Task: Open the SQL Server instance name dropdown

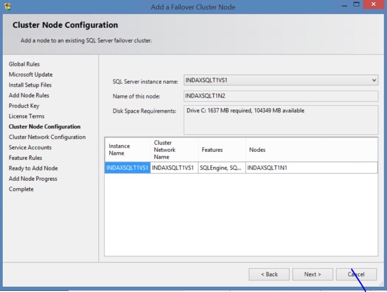Action: tap(281, 80)
